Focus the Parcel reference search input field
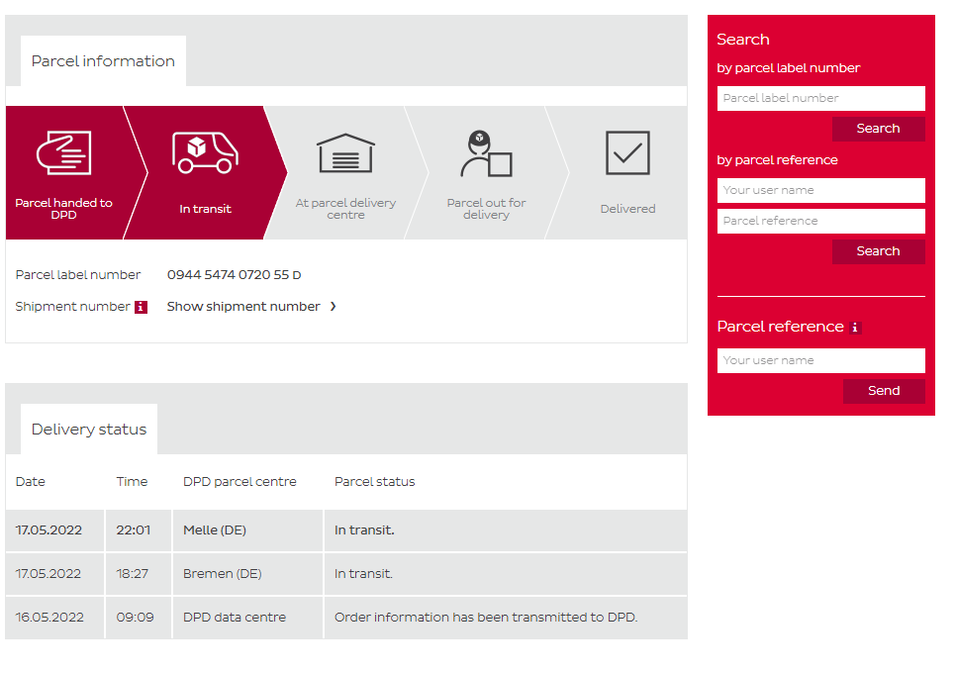This screenshot has width=956, height=673. (x=820, y=221)
